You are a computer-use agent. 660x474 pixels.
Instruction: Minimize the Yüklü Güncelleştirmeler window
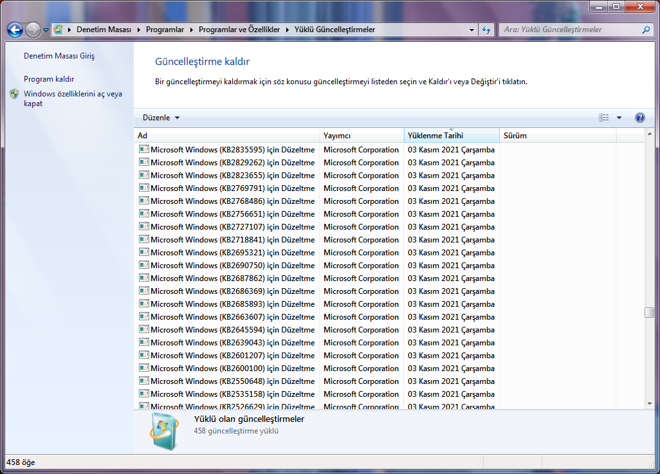[x=598, y=6]
